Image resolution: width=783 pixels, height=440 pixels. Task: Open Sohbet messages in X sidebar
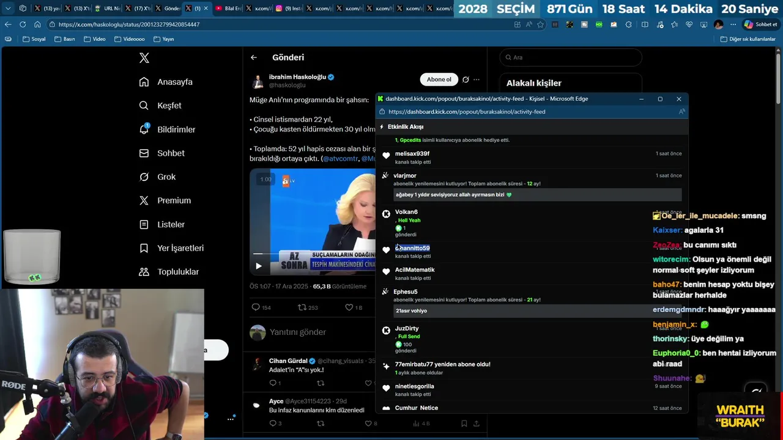[161, 153]
